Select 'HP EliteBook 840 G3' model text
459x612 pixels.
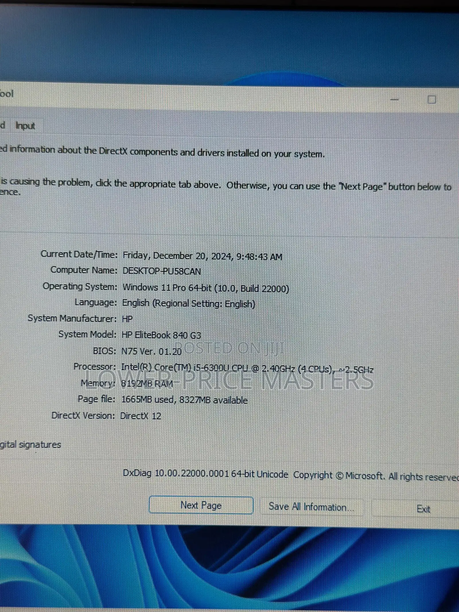(x=161, y=335)
